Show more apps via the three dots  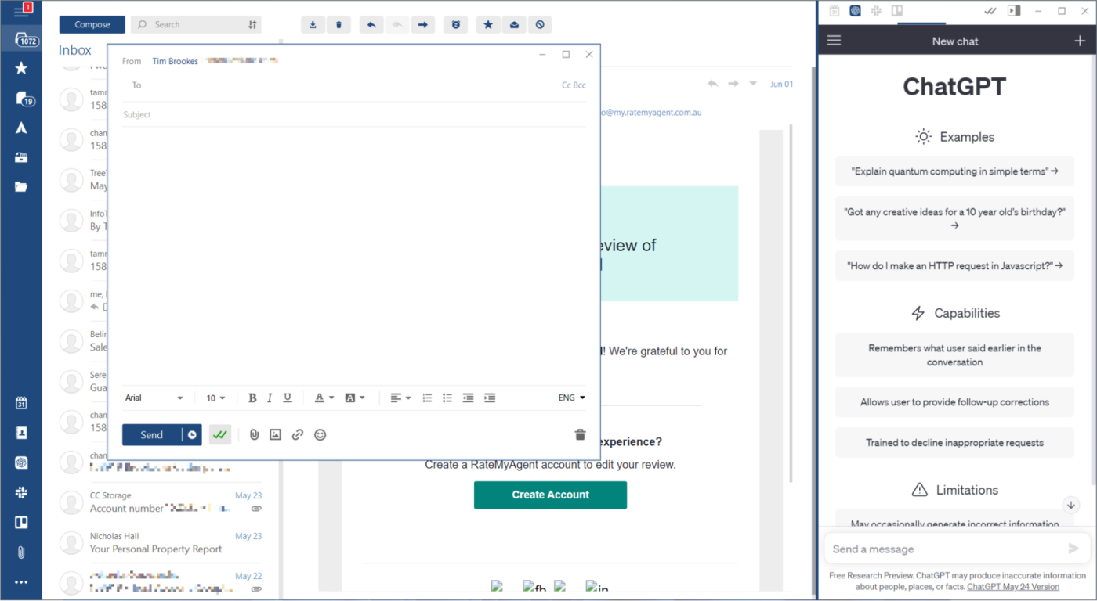click(21, 582)
